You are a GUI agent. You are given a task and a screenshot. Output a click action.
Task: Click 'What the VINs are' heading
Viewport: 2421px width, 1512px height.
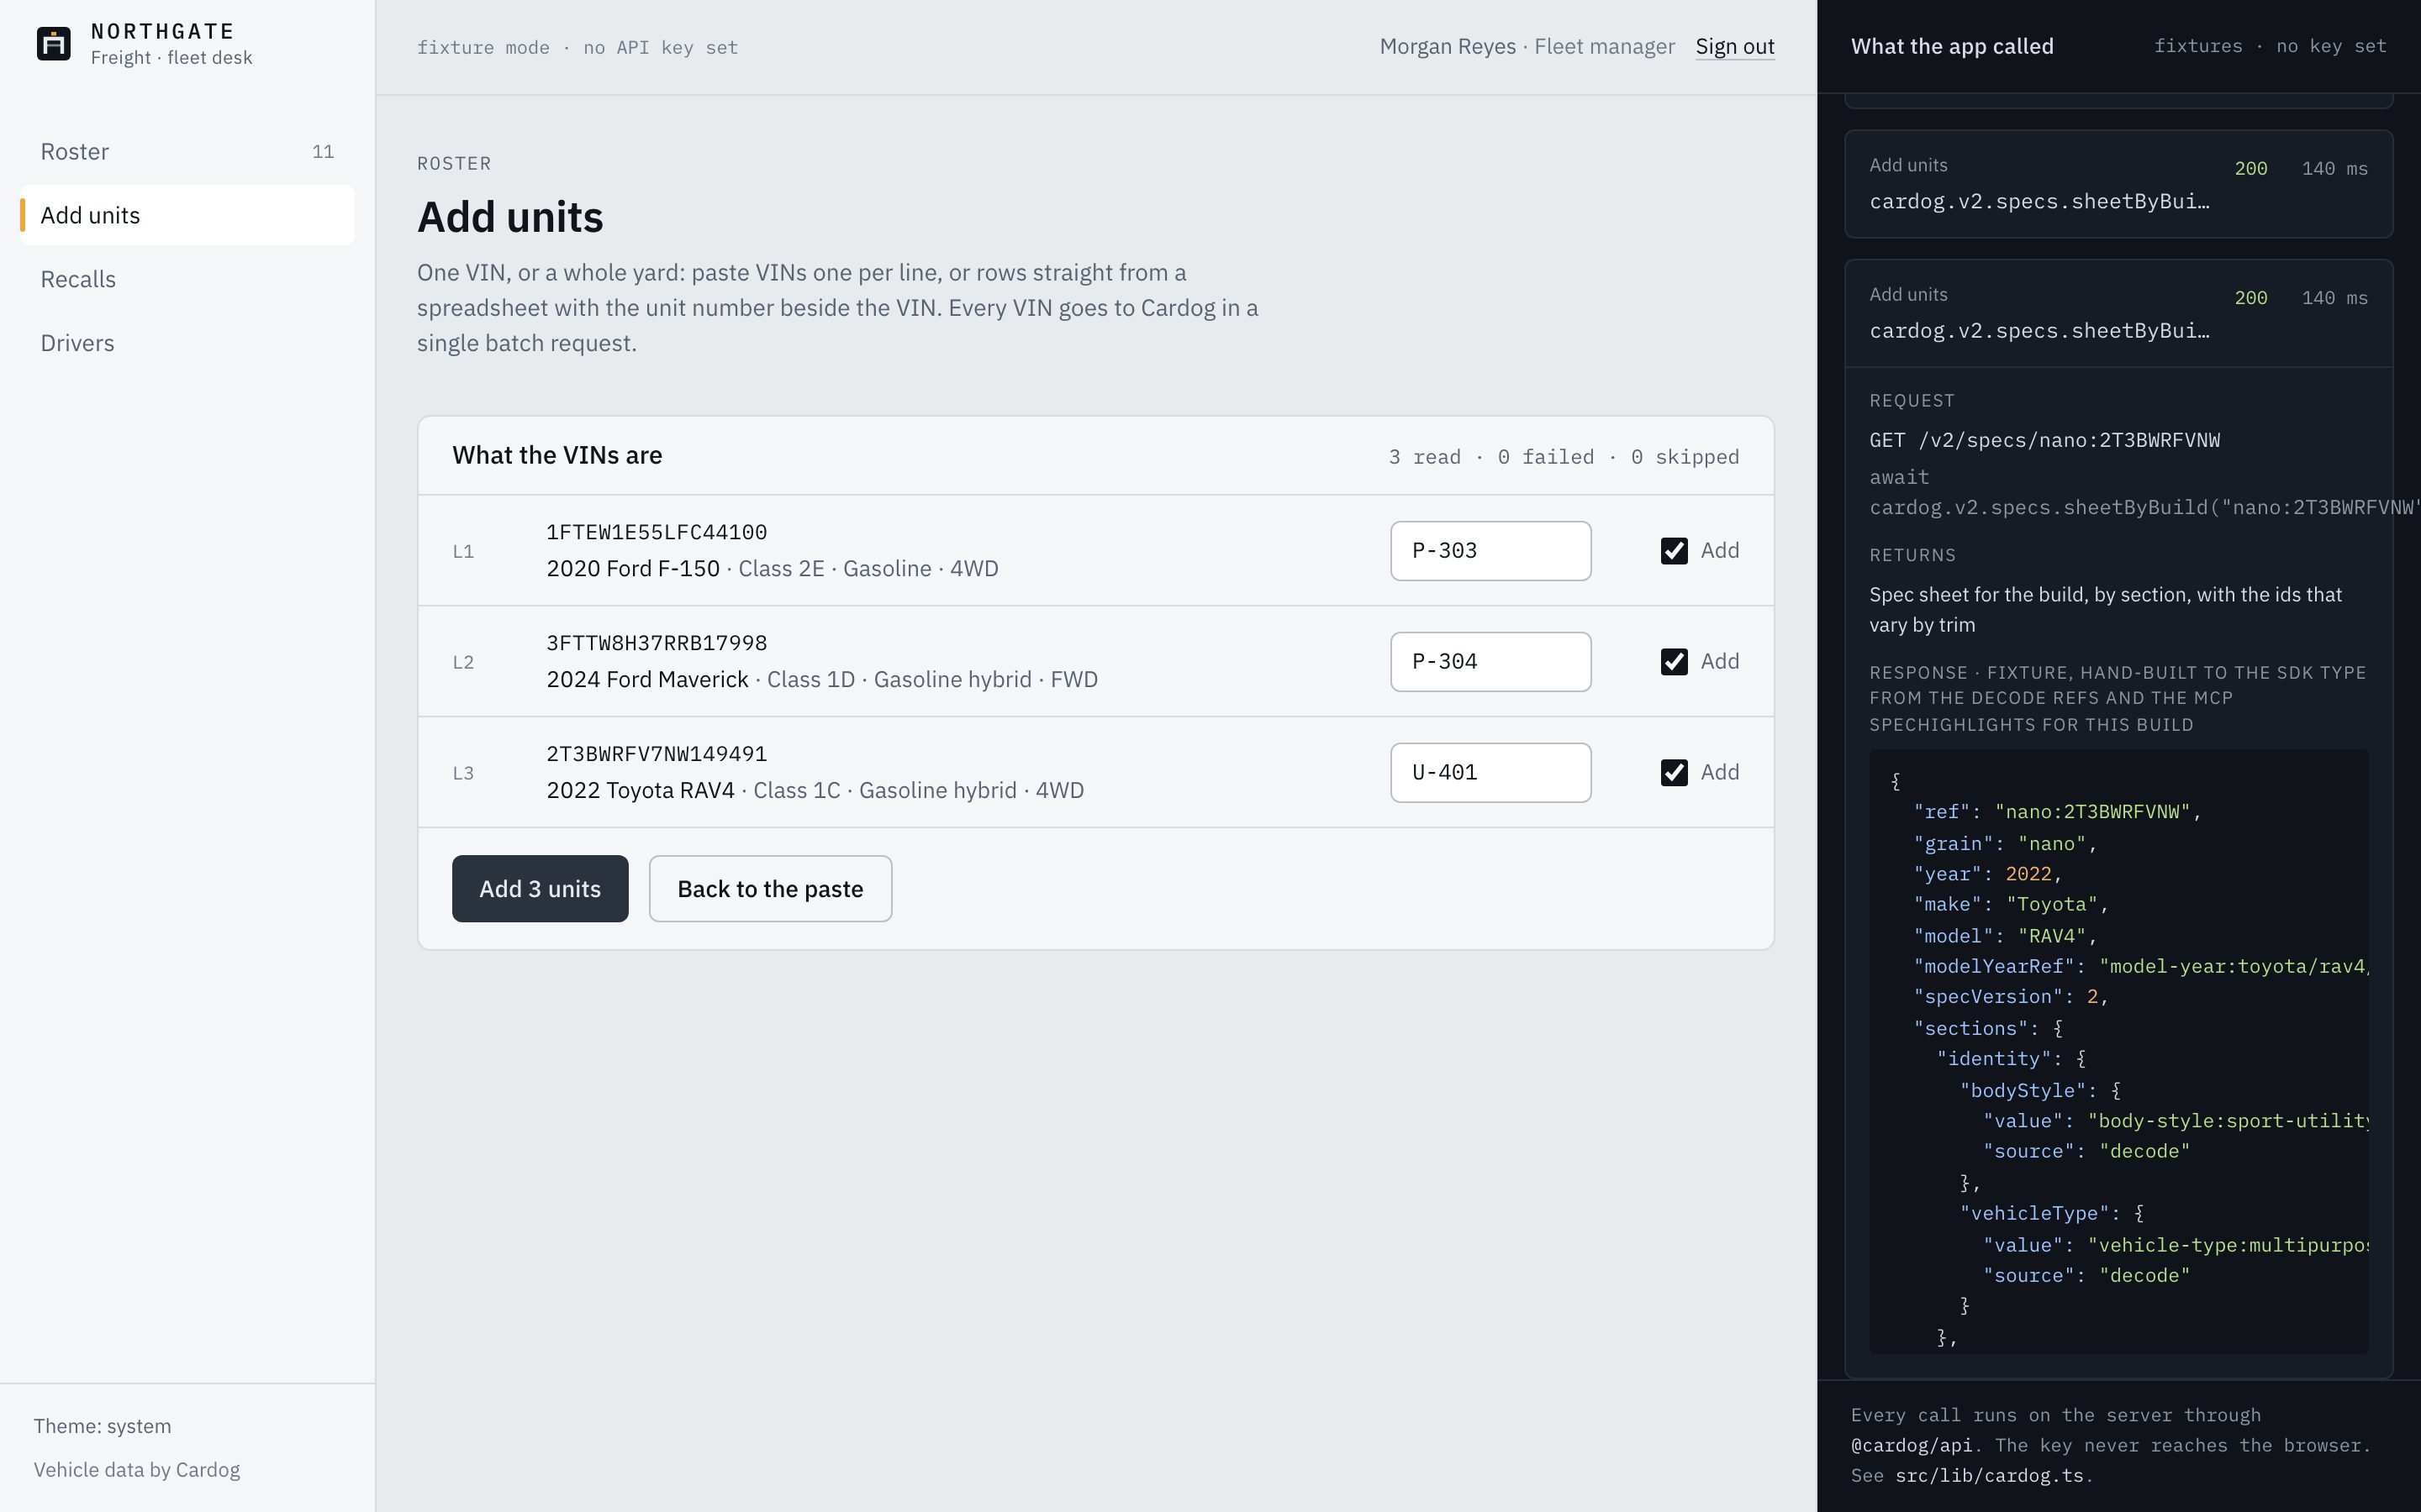coord(557,456)
